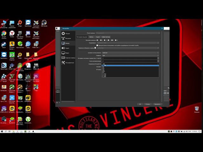Choose VBR in rate control list
Screen dimensions: 203x152
[x=130, y=67]
